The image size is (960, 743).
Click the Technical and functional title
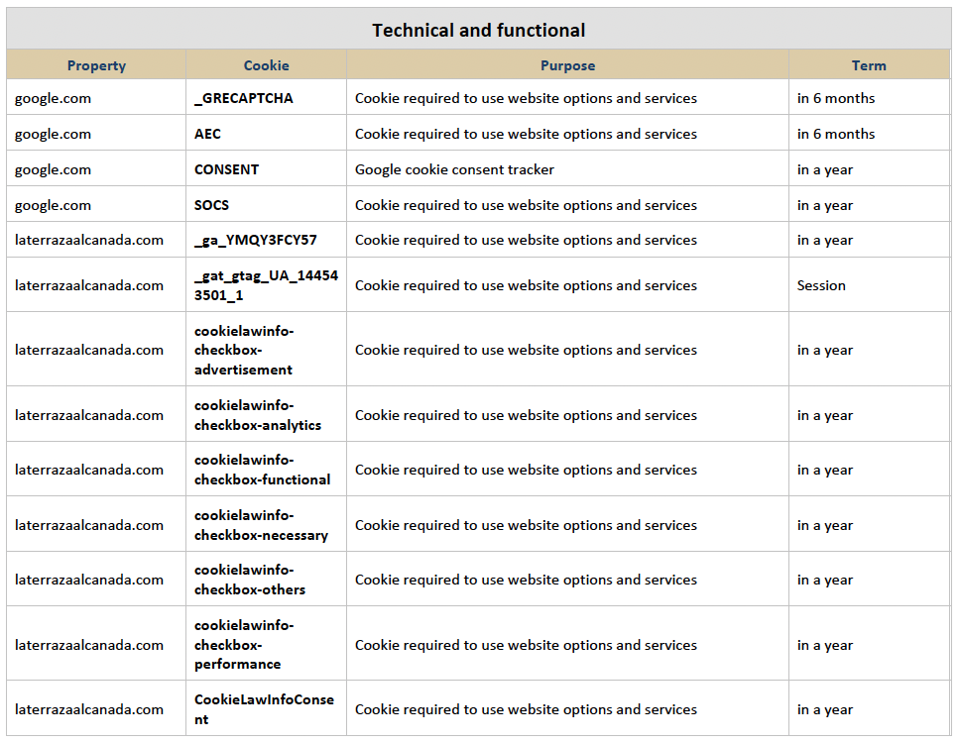(x=479, y=30)
